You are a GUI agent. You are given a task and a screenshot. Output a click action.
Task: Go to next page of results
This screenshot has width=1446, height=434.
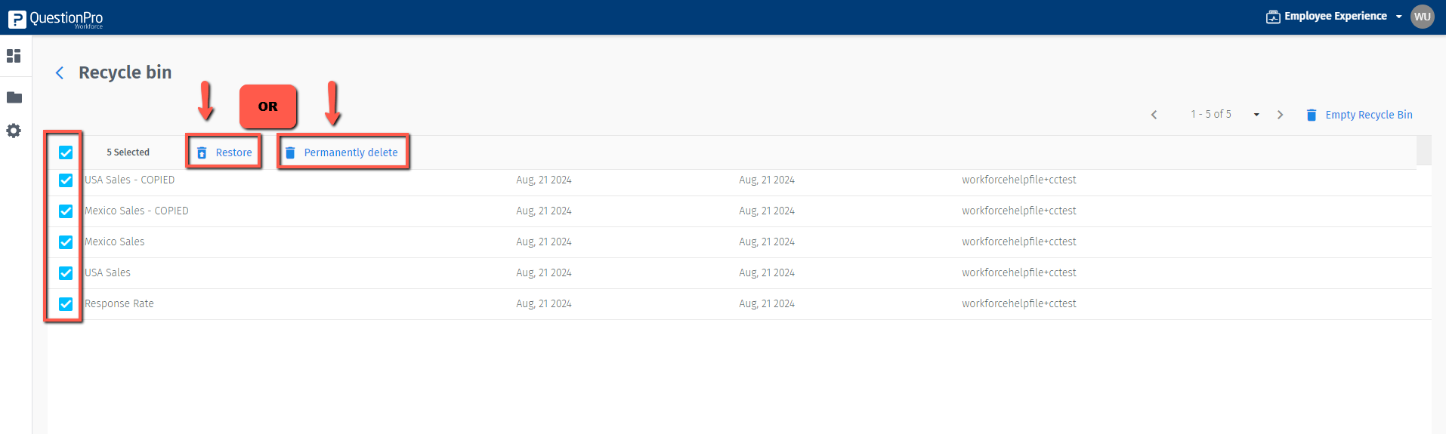(x=1280, y=115)
